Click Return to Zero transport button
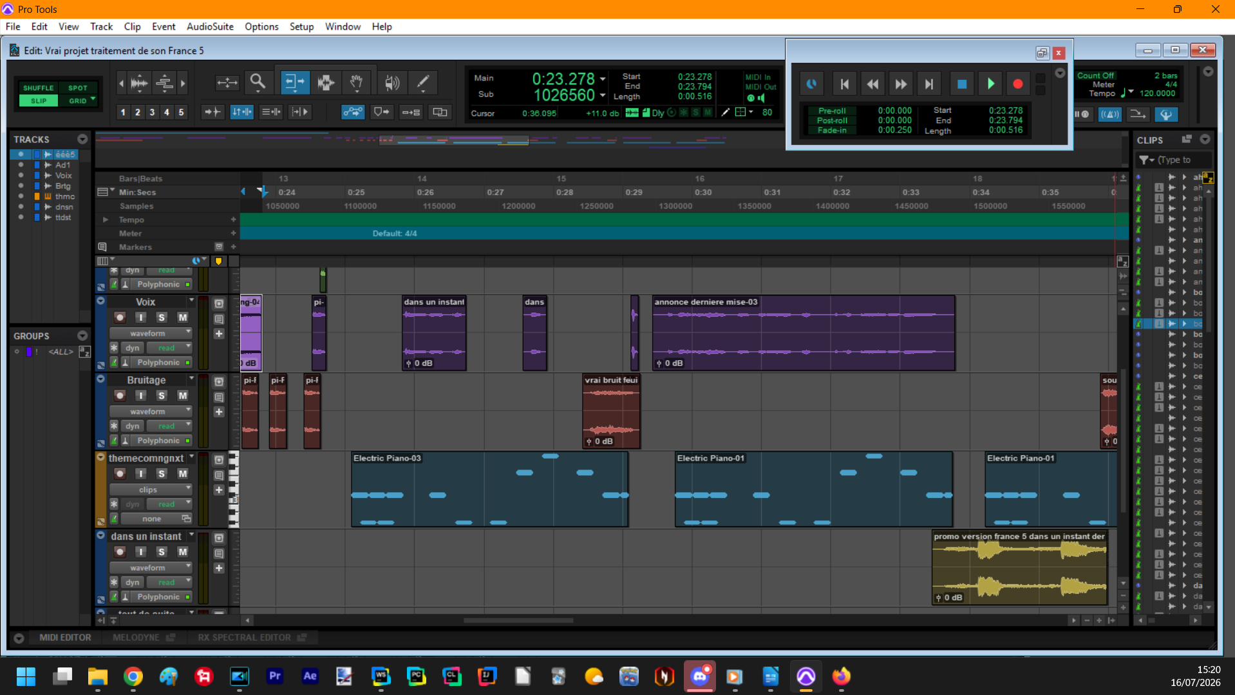1235x695 pixels. [845, 84]
